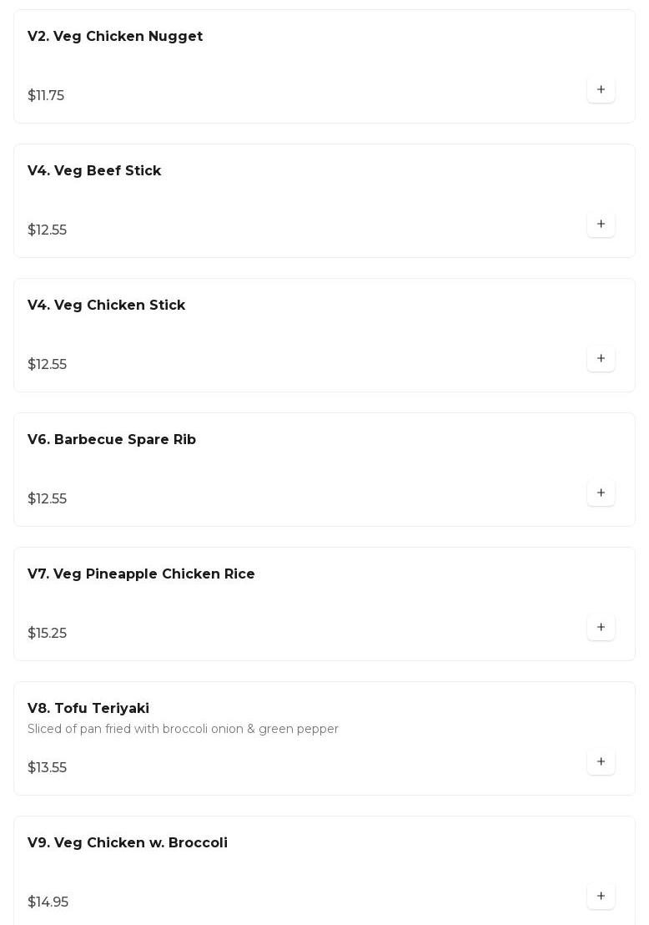Click the V6. Barbecue Spare Rib title
Screen dimensions: 649x925
point(112,440)
